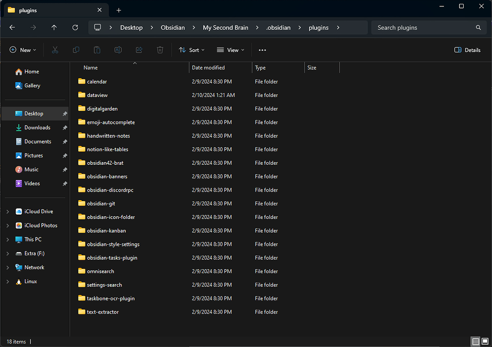Open the See more ellipsis menu
Screen dimensions: 492x347
coord(262,50)
